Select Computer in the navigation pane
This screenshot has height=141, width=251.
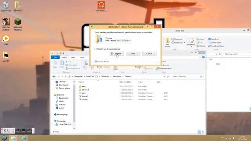60,121
